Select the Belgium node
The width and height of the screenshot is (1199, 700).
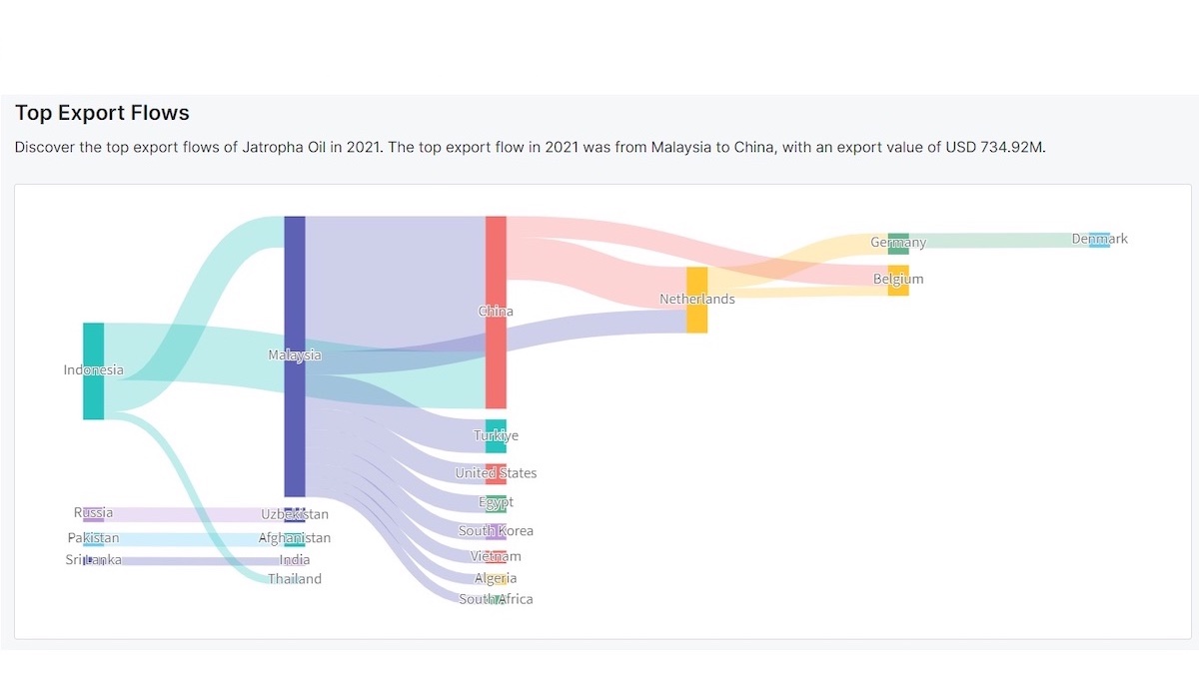898,280
